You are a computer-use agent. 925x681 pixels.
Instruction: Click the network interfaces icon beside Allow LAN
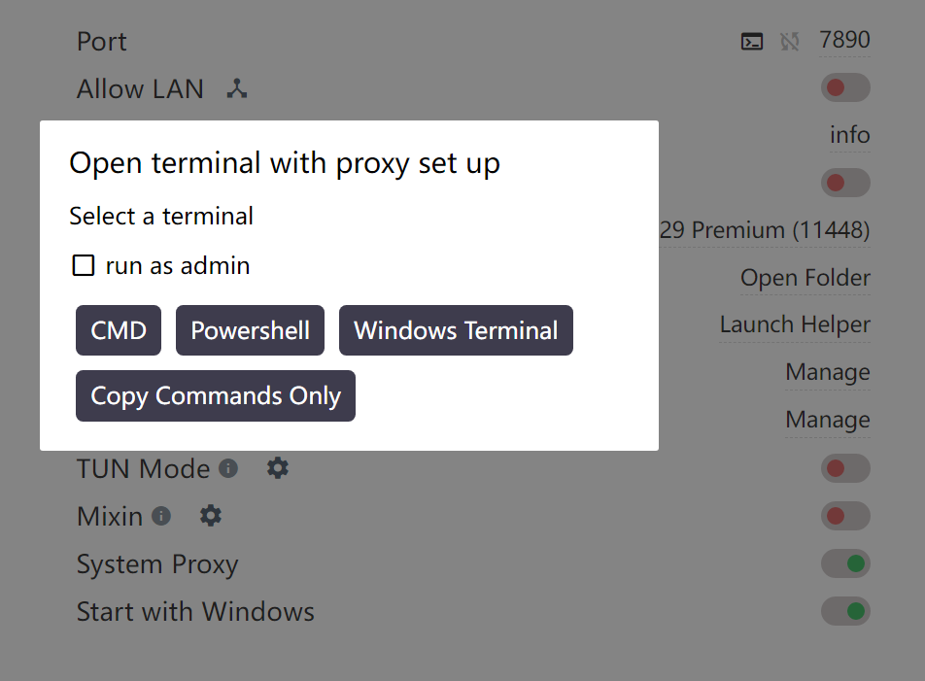[x=237, y=88]
